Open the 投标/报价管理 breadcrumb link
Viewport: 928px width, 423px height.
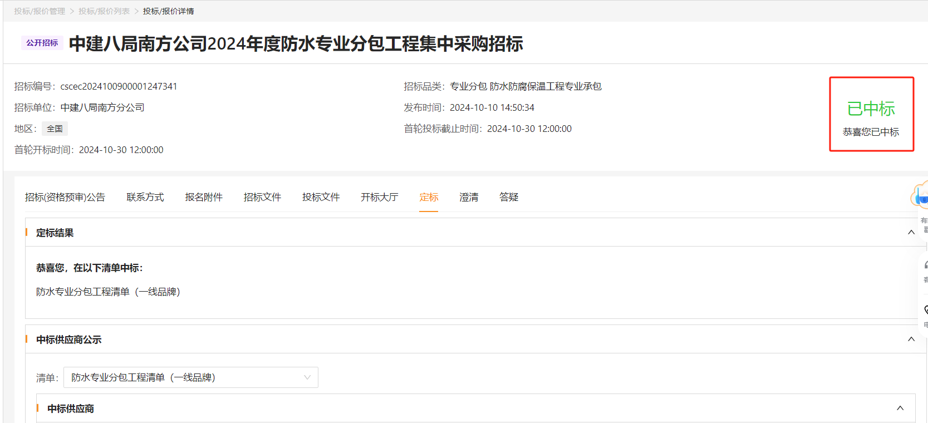click(x=40, y=11)
